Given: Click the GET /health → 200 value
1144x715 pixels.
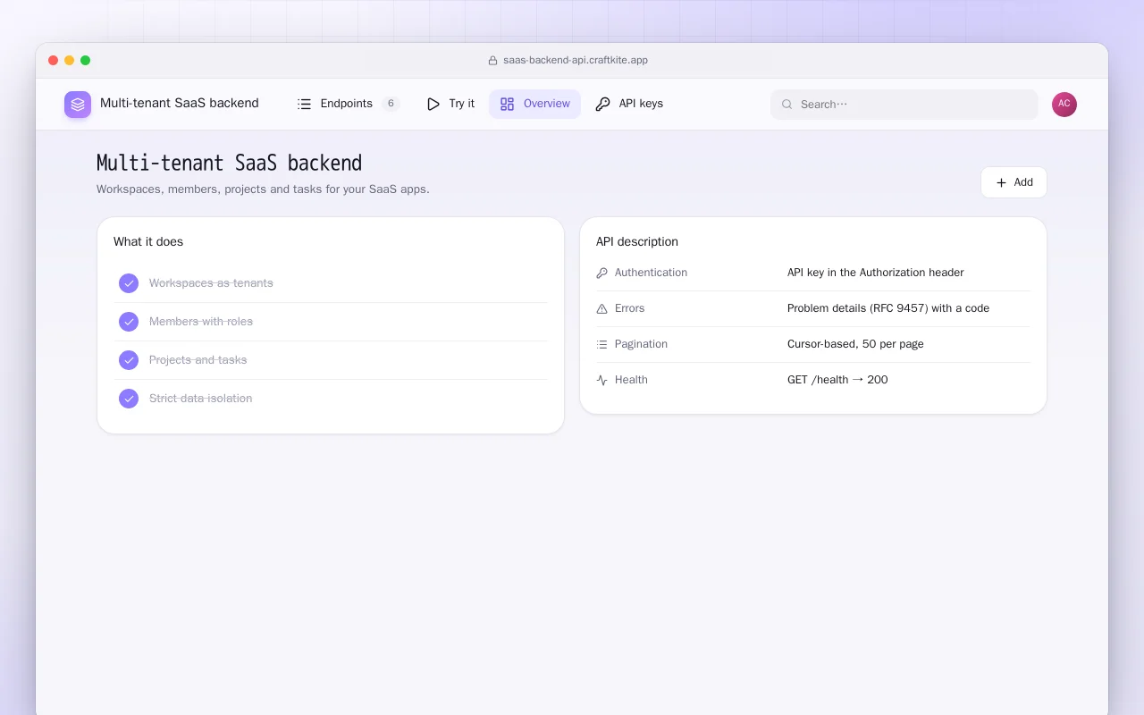Looking at the screenshot, I should point(837,380).
